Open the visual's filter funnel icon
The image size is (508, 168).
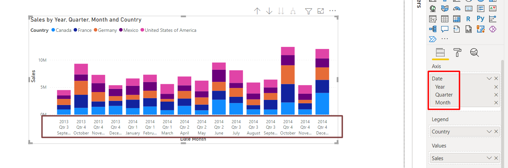tap(309, 11)
